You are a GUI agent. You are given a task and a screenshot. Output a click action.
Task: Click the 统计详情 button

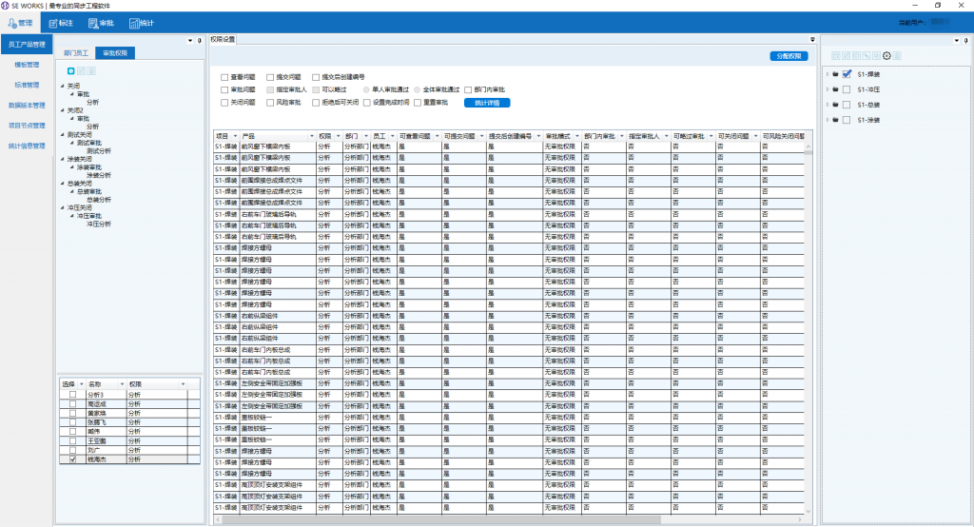point(487,102)
